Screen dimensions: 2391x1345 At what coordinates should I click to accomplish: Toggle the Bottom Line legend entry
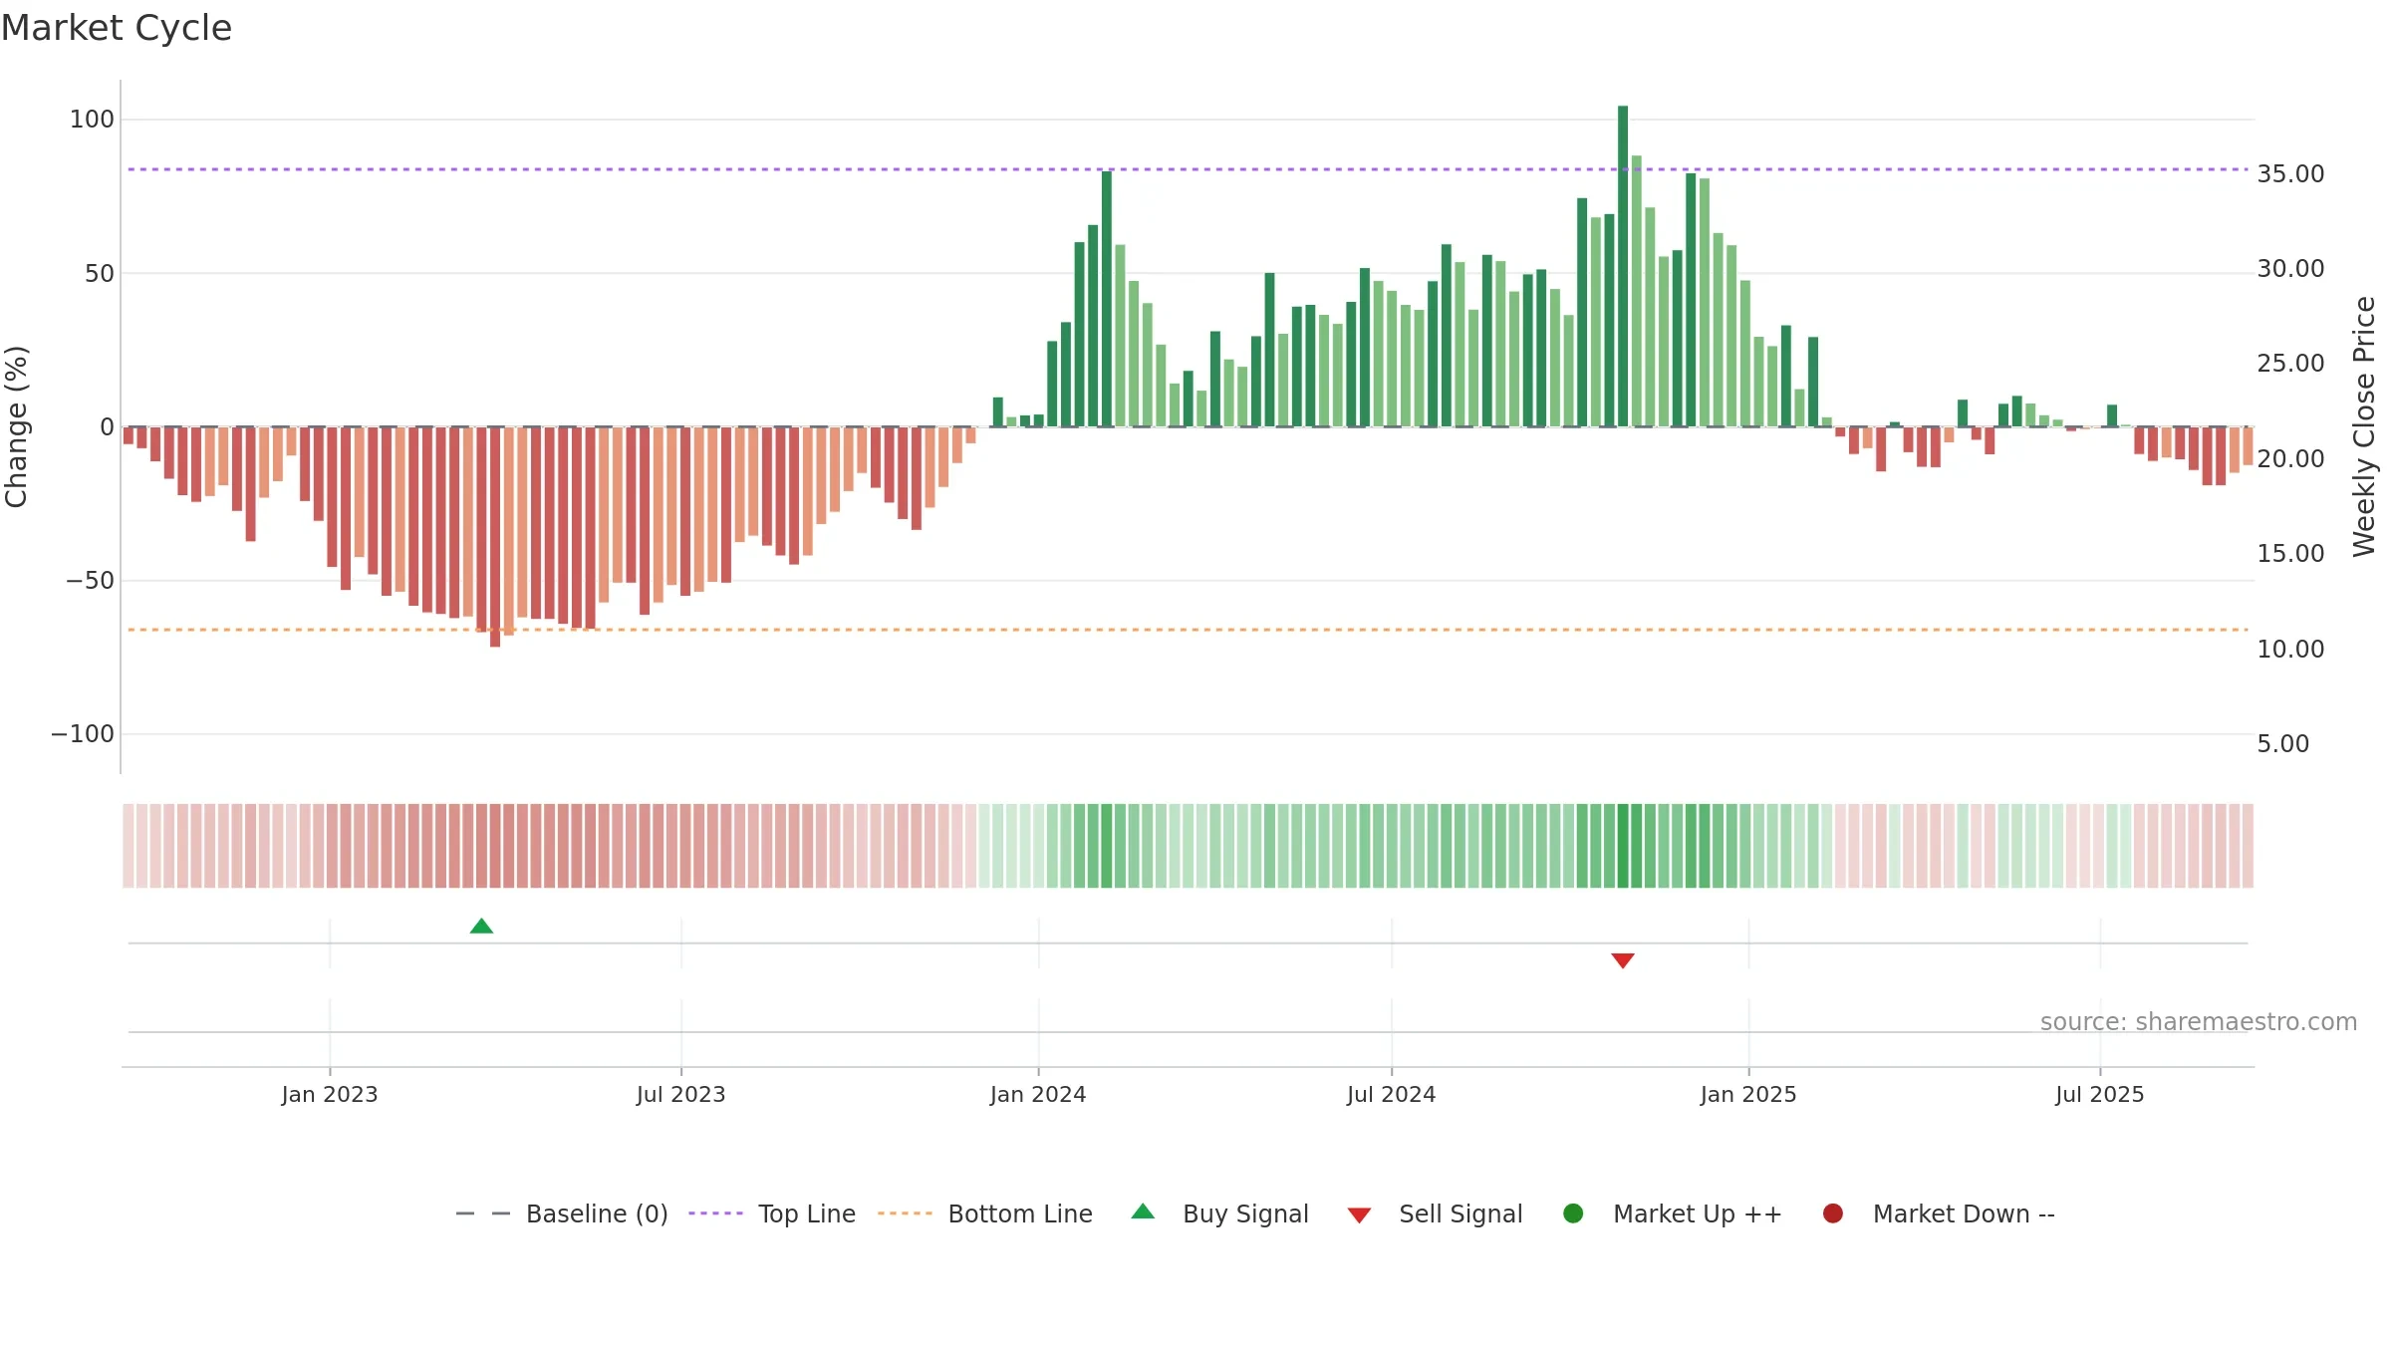(985, 1213)
